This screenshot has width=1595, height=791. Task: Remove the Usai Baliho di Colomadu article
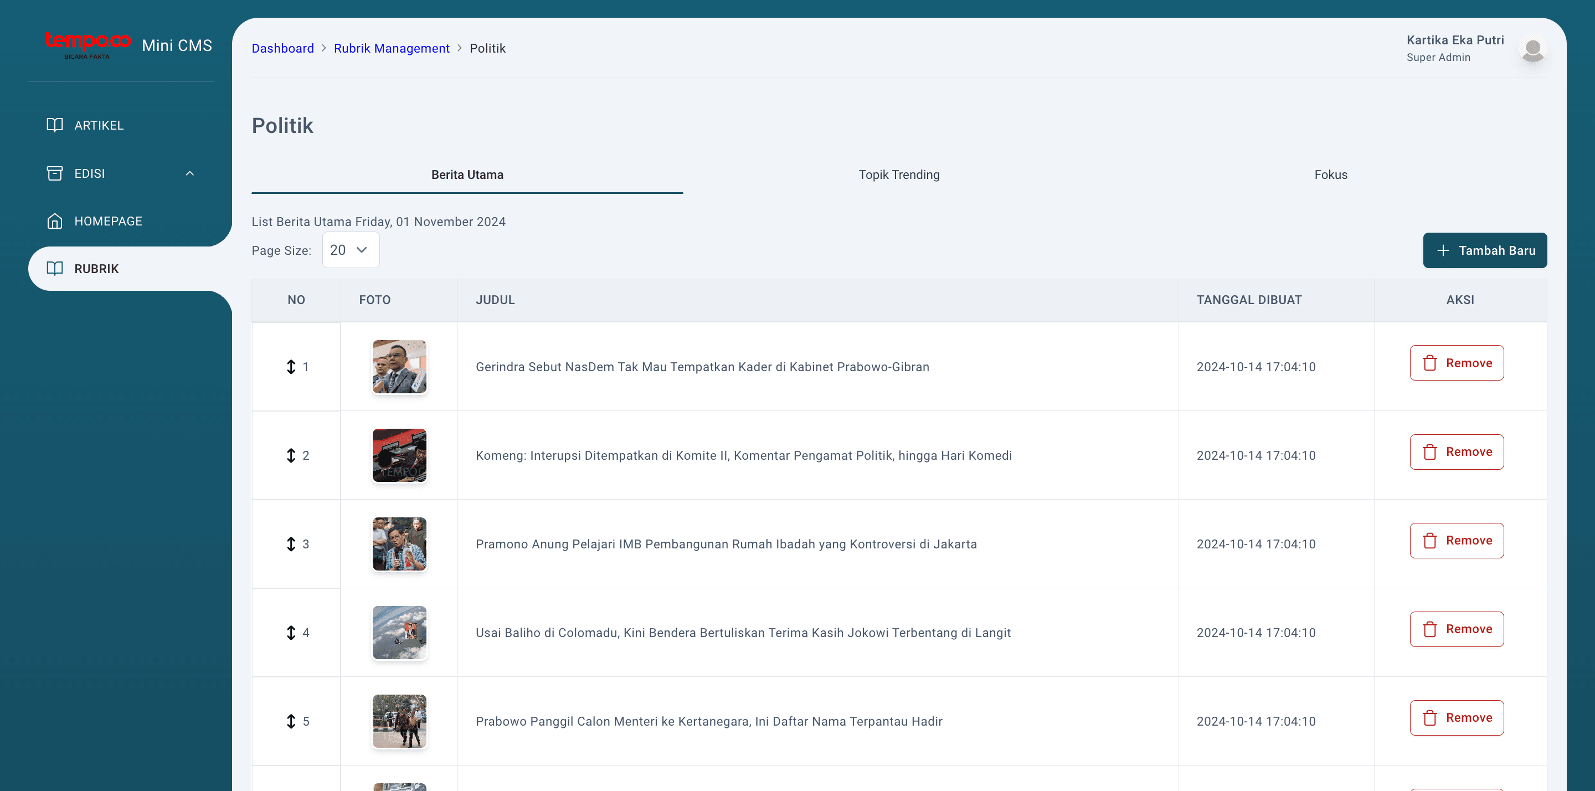pos(1457,629)
